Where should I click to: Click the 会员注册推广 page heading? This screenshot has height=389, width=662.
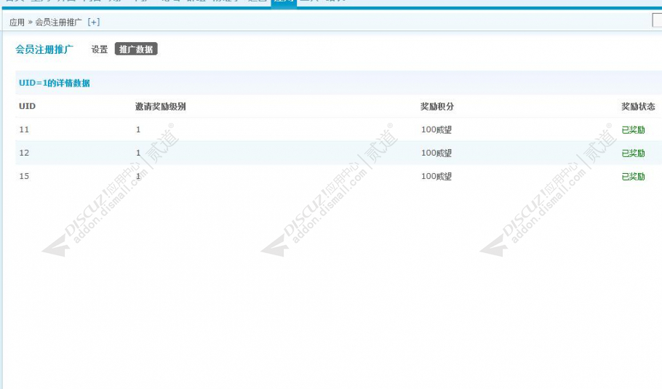[x=44, y=49]
